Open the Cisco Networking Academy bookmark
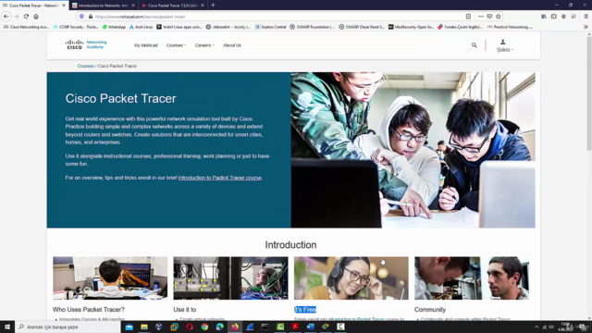Image resolution: width=592 pixels, height=333 pixels. [x=27, y=27]
